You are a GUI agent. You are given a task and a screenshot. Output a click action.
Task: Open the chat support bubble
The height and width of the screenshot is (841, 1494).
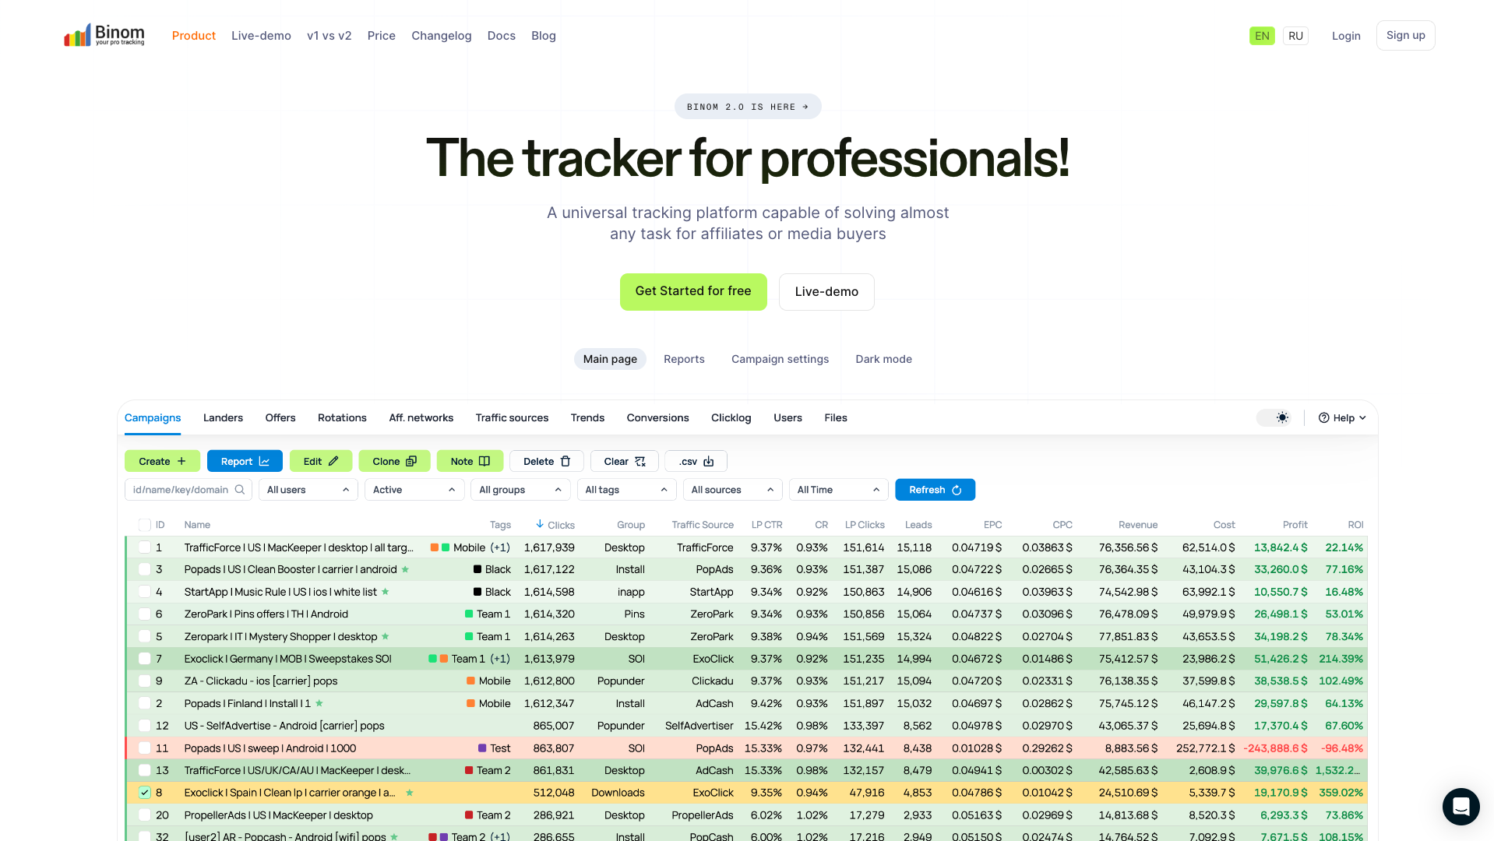coord(1461,806)
